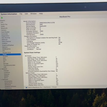The width and height of the screenshot is (107, 107).
Task: Open the Window menu
Action: pyautogui.click(x=33, y=14)
